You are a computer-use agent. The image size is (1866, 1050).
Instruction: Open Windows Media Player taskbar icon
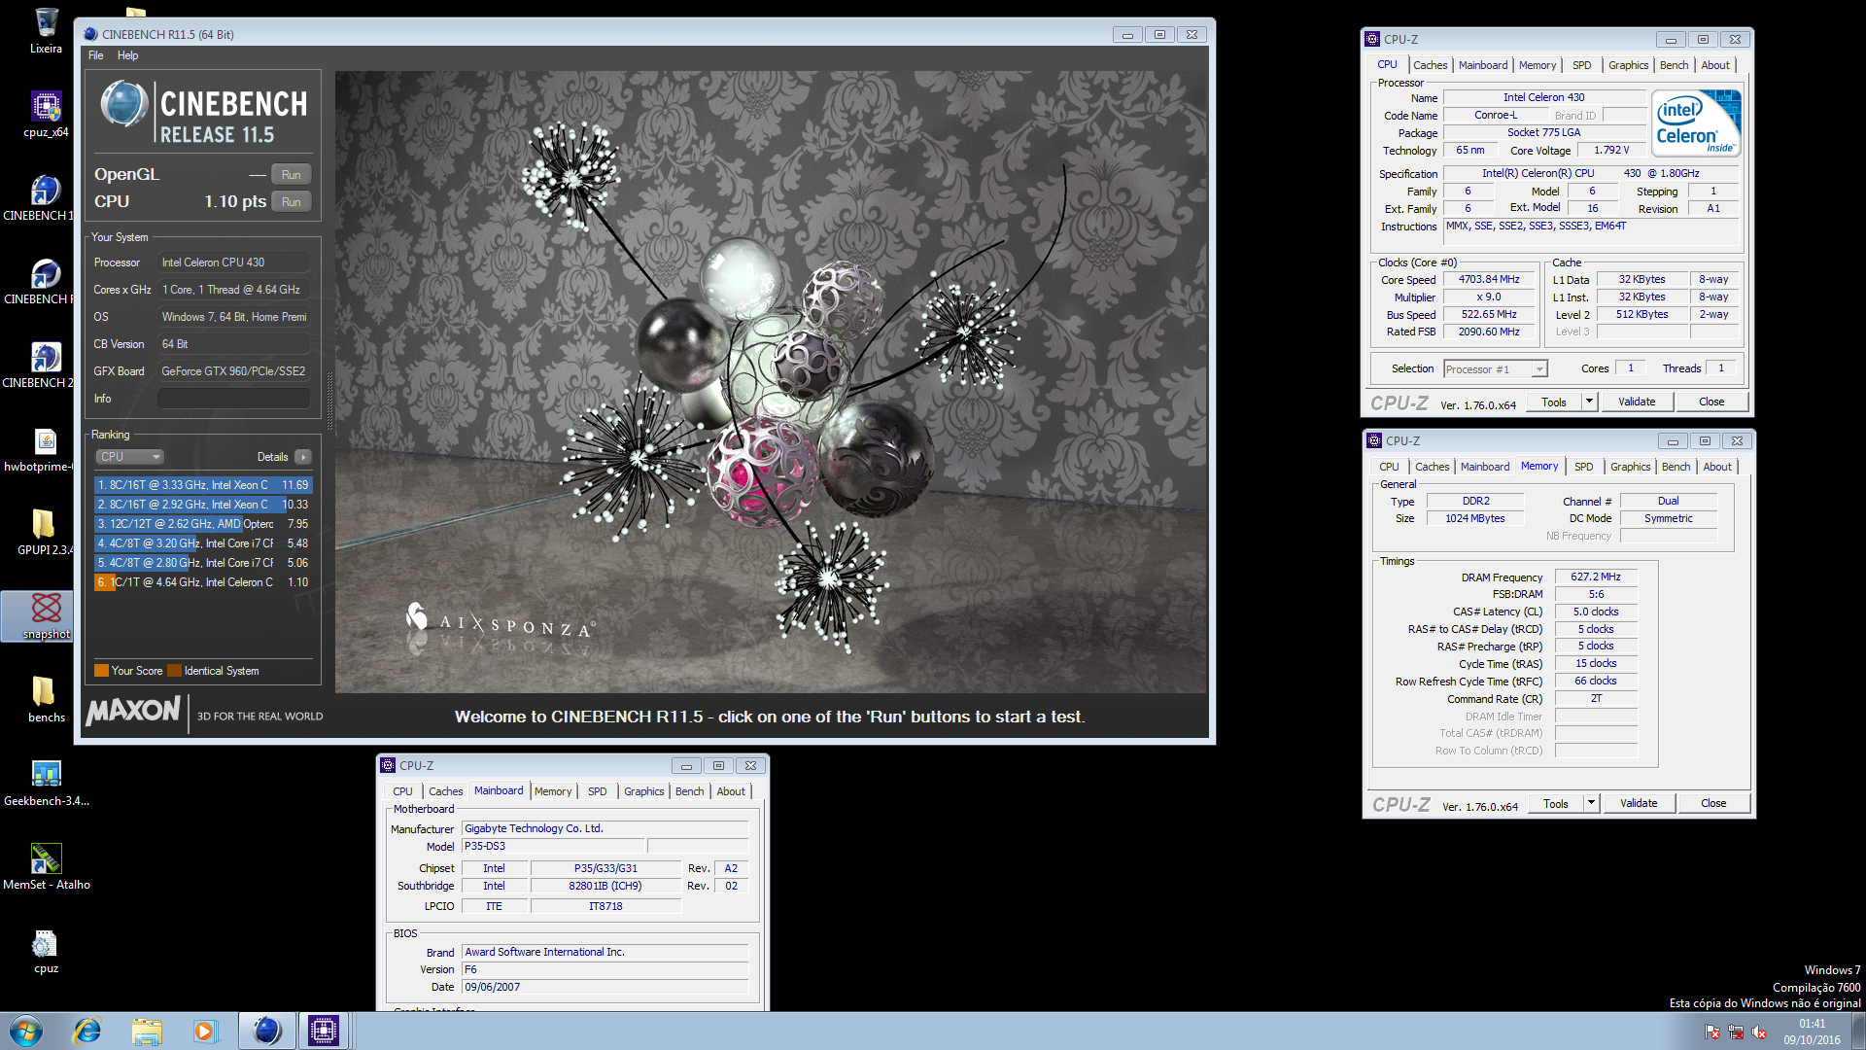click(205, 1031)
